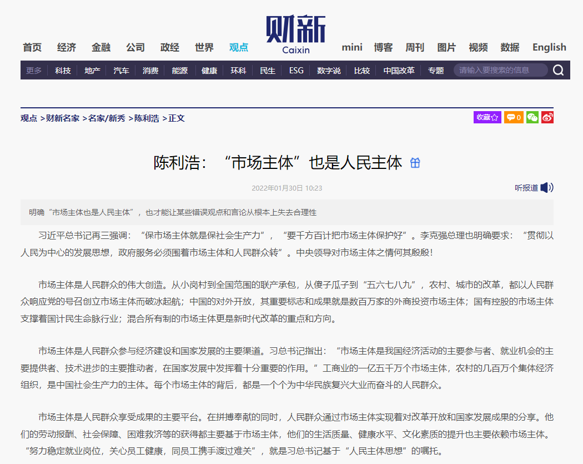Expand the 更多 menu in the dark bar

[x=34, y=71]
